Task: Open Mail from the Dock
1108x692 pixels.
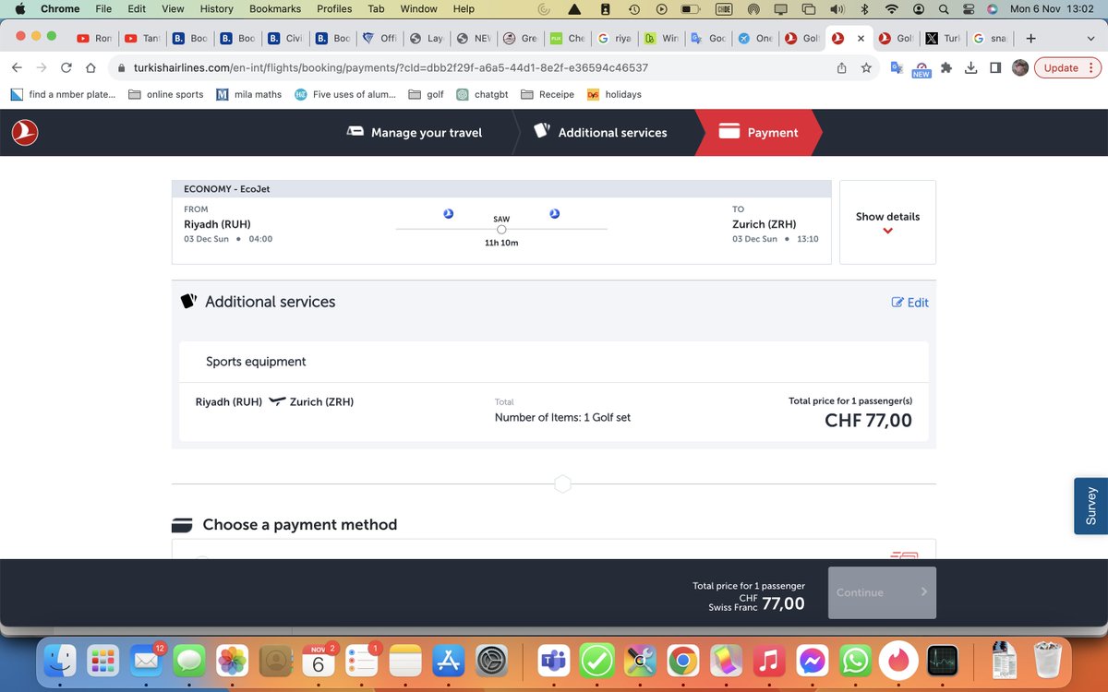Action: pyautogui.click(x=147, y=661)
